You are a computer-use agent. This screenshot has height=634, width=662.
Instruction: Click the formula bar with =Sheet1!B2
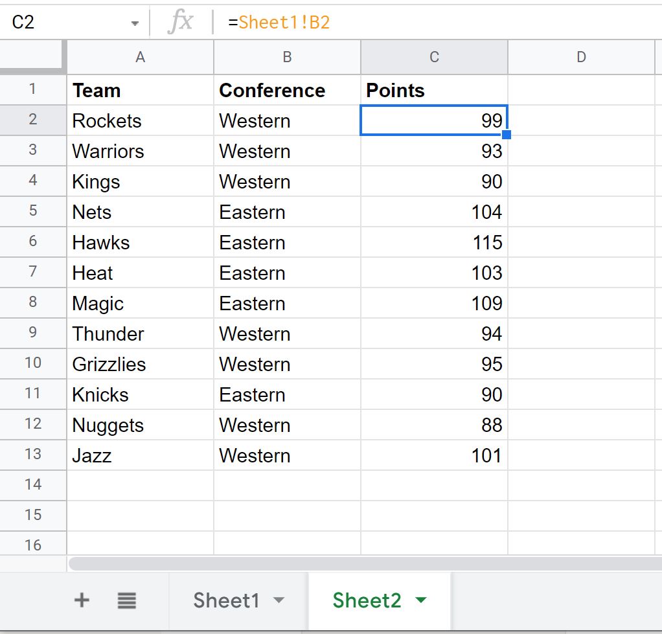(x=439, y=23)
